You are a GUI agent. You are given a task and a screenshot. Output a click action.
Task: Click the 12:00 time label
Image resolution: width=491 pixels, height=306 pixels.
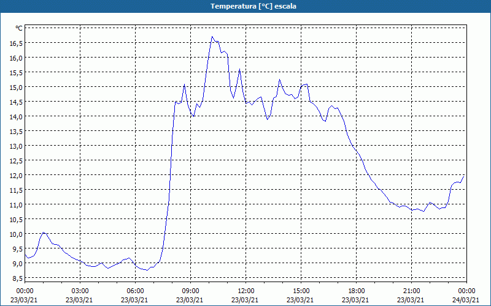point(246,291)
